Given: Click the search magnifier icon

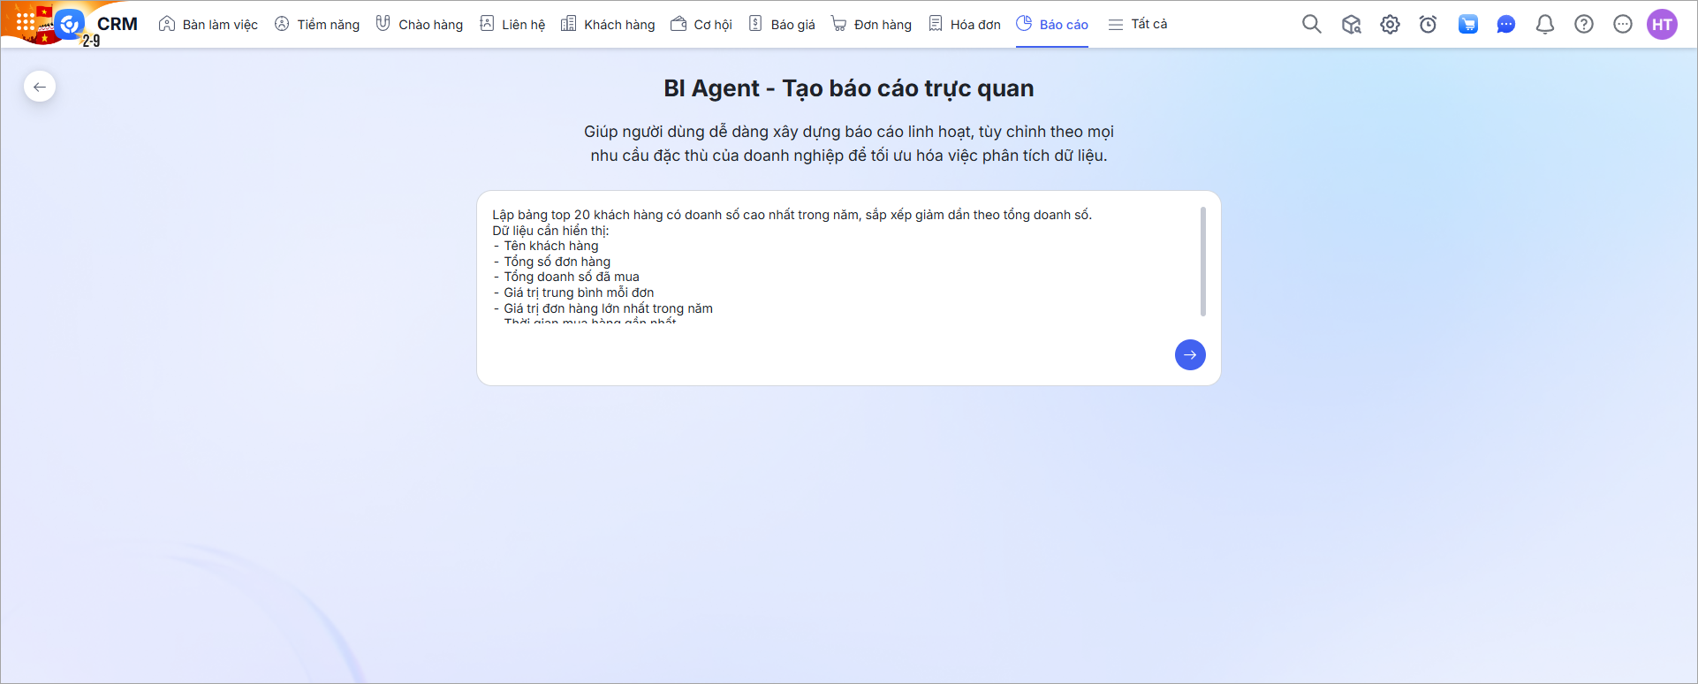Looking at the screenshot, I should tap(1312, 24).
